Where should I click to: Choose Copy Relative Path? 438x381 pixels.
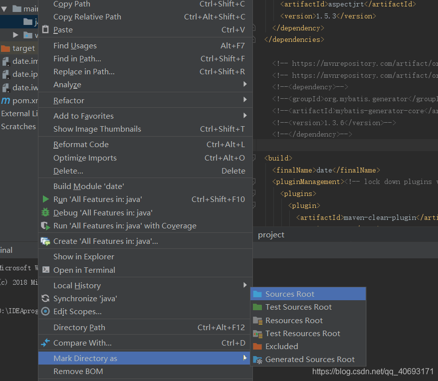pos(145,17)
